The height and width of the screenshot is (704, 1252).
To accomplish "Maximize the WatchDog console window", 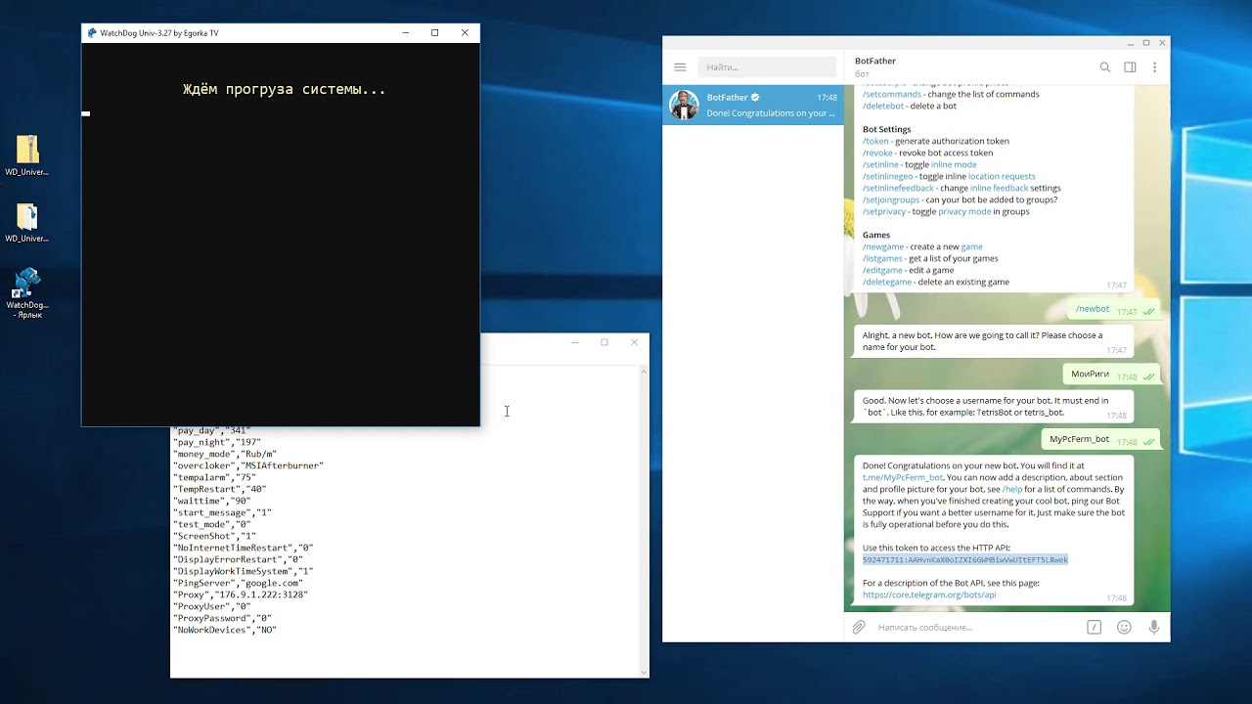I will 435,32.
